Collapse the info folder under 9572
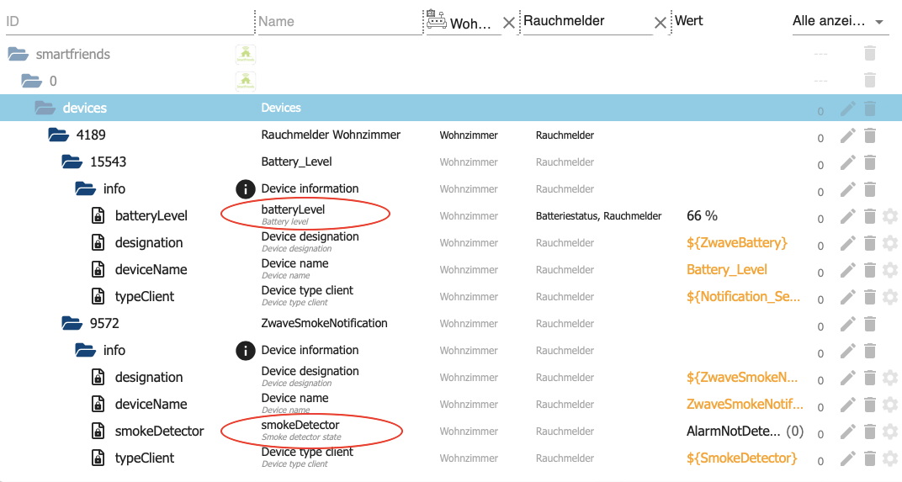The width and height of the screenshot is (902, 482). point(85,350)
